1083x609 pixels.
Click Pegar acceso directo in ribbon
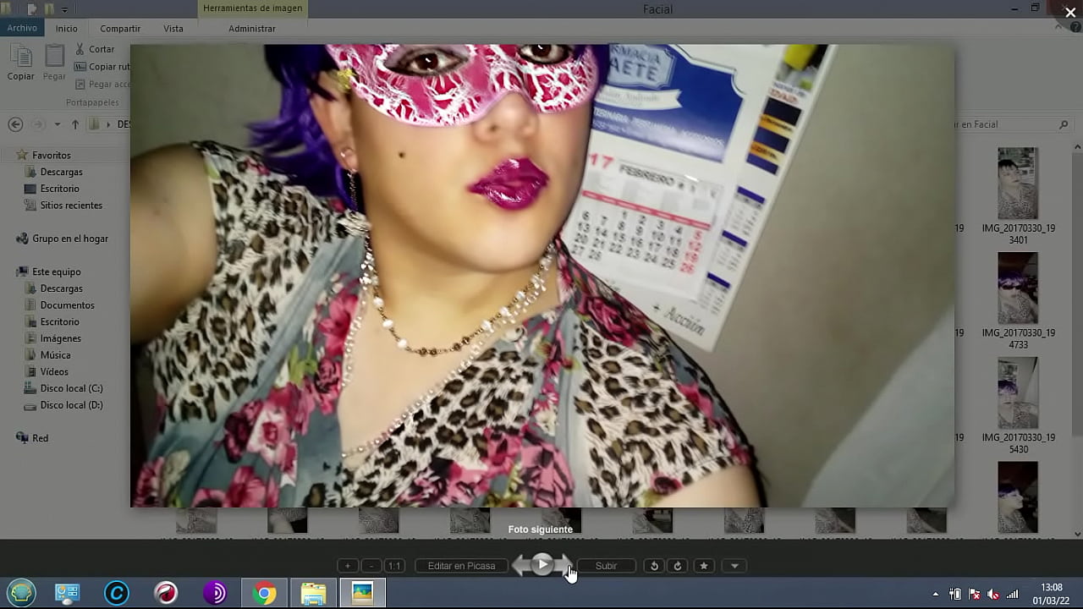coord(102,84)
